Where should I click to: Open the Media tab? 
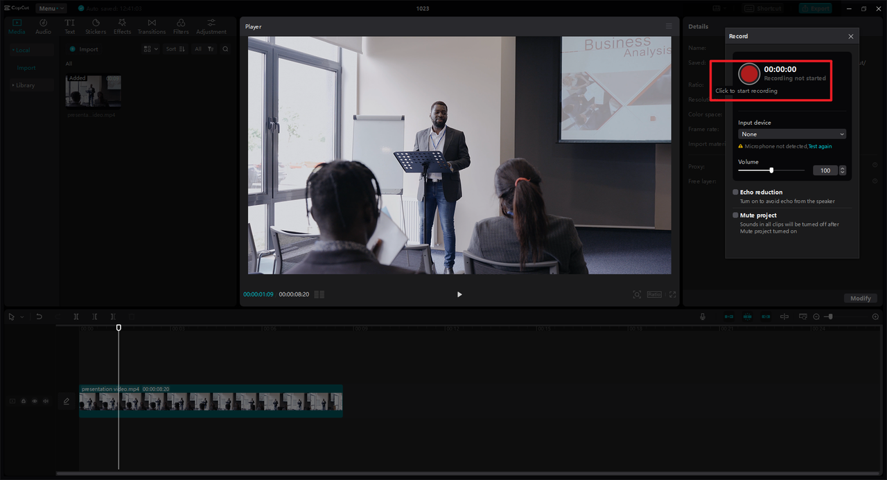pyautogui.click(x=17, y=27)
